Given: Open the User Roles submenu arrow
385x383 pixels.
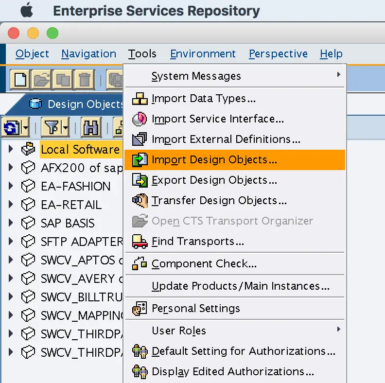Looking at the screenshot, I should tap(339, 329).
